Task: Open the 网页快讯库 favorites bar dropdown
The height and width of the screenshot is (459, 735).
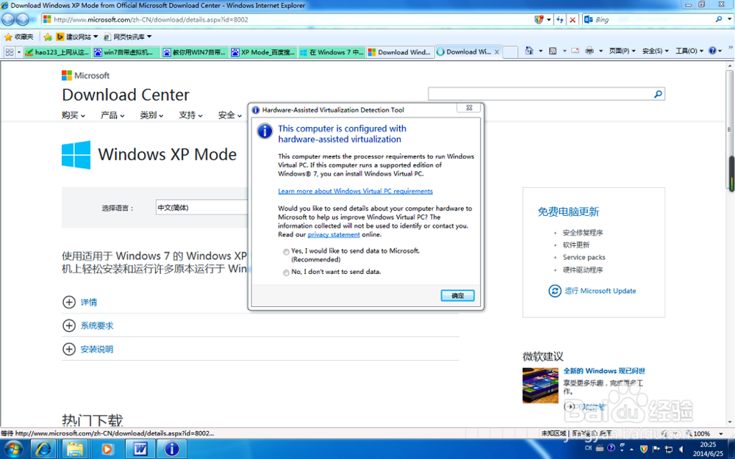Action: pos(127,37)
